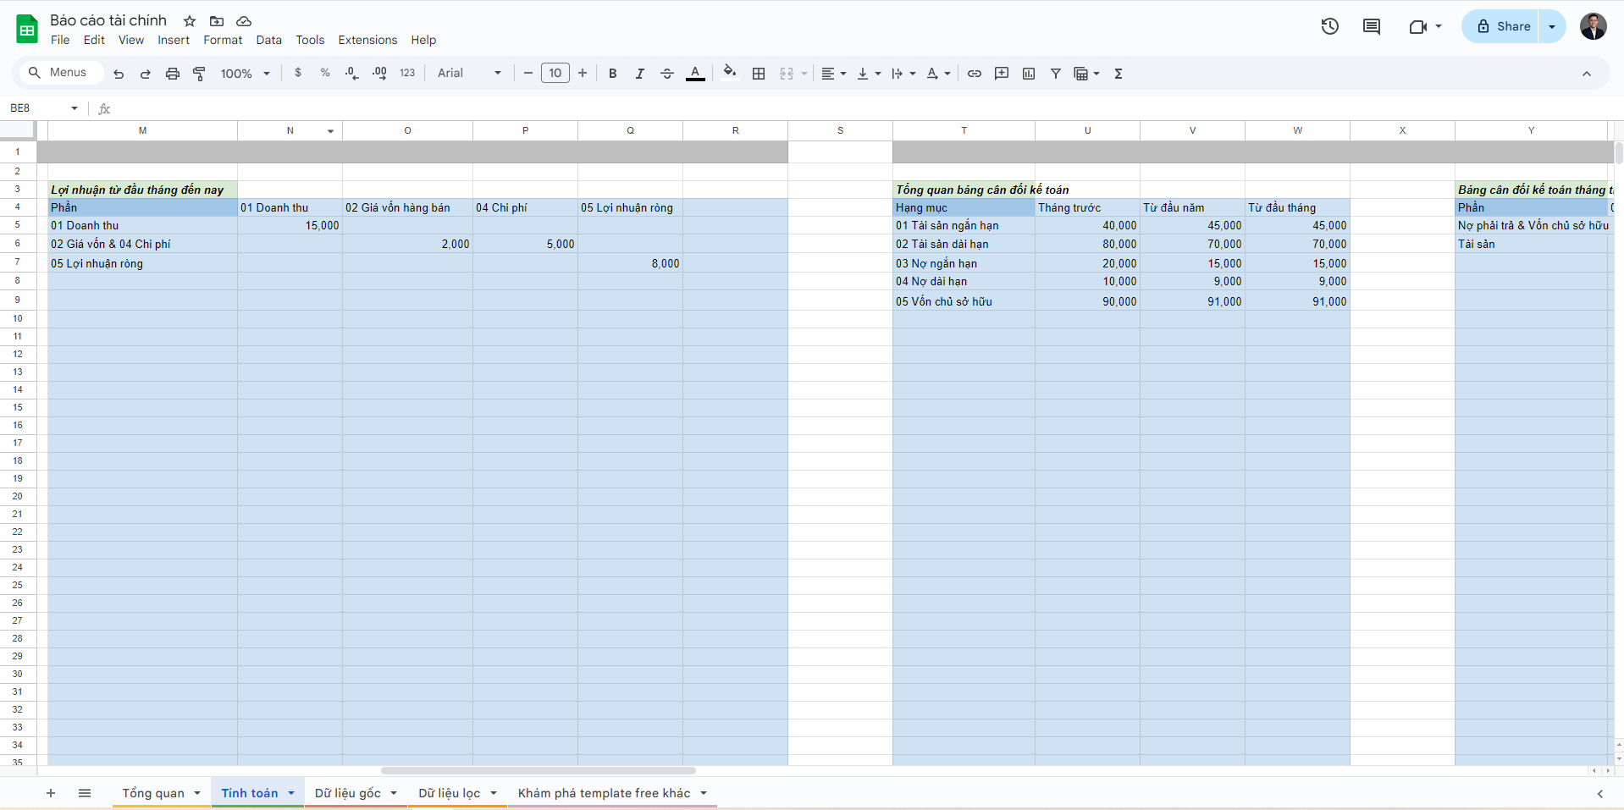Open version history clock icon
This screenshot has width=1624, height=810.
coord(1329,26)
